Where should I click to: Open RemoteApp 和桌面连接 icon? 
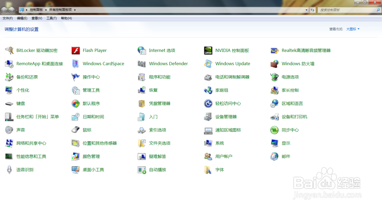point(9,64)
